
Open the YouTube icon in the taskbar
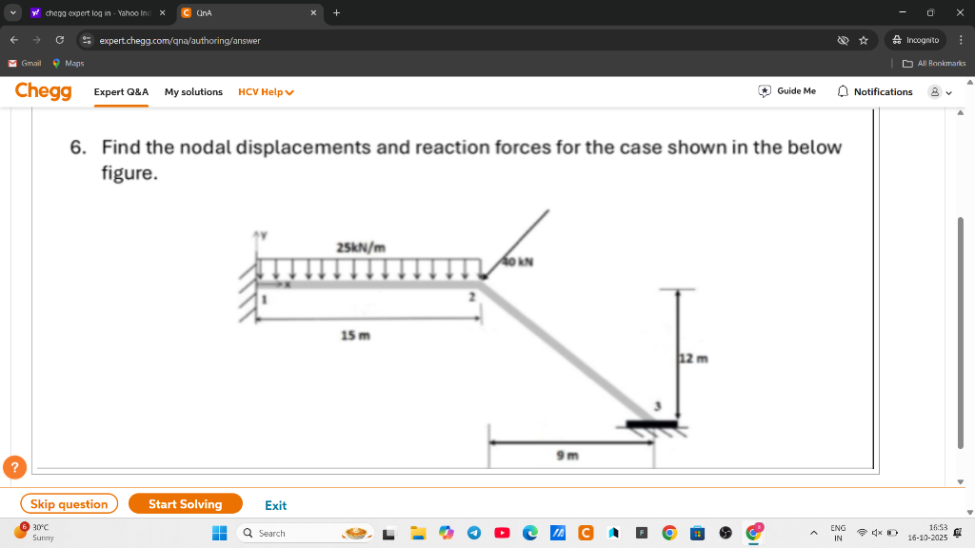502,533
